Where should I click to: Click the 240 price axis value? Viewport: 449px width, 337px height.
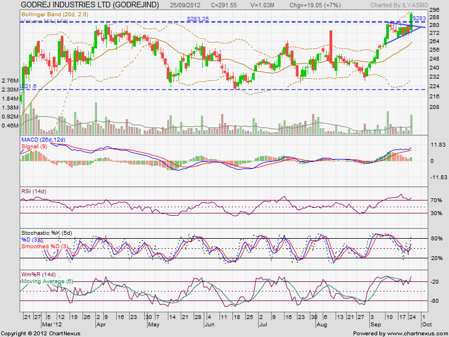pyautogui.click(x=436, y=68)
